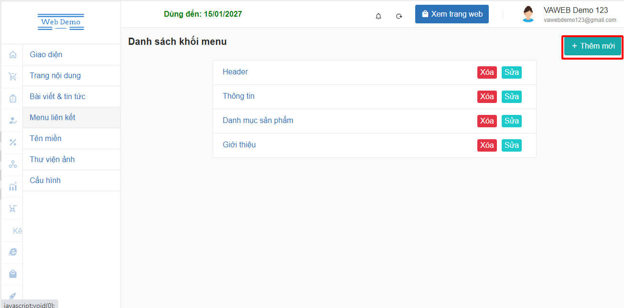Click the user avatar picture
Viewport: 624px width, 308px height.
coord(528,14)
